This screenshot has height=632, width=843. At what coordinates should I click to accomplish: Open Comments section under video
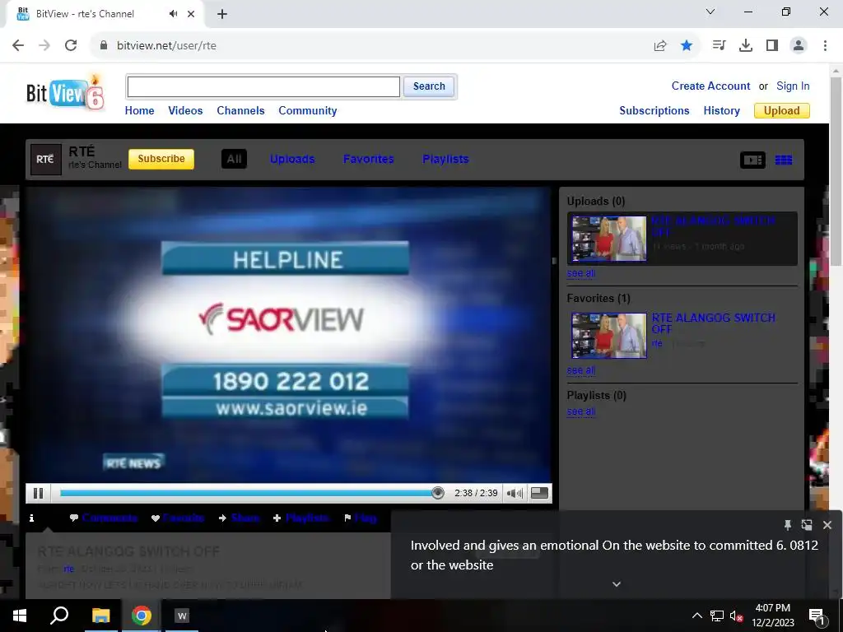click(x=104, y=518)
